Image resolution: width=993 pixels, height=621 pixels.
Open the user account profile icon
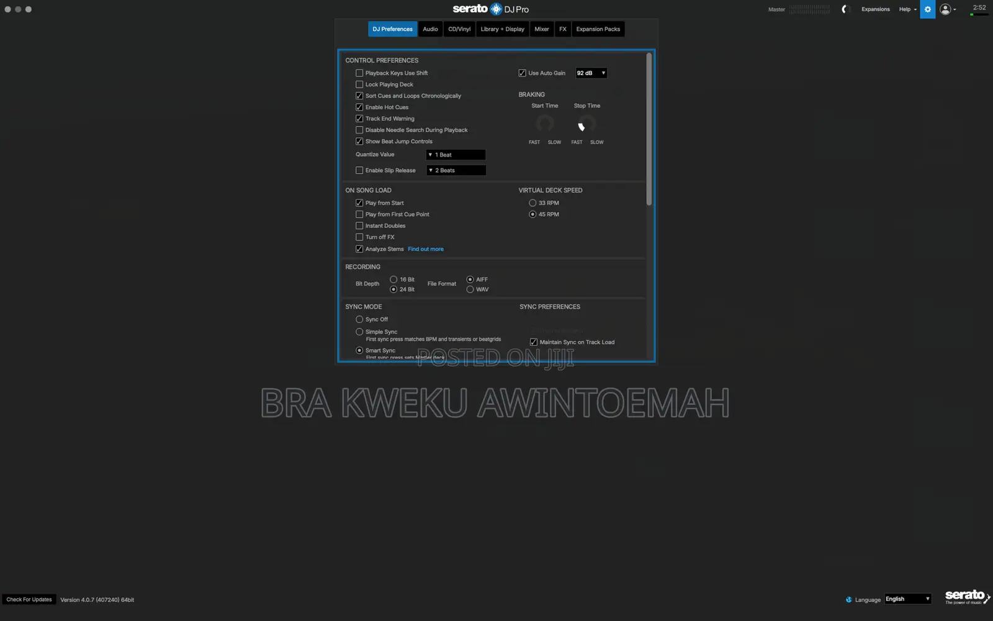[x=945, y=9]
